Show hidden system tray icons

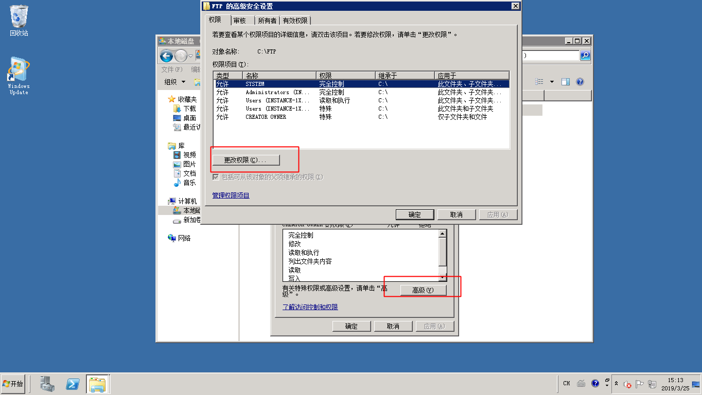(x=616, y=384)
